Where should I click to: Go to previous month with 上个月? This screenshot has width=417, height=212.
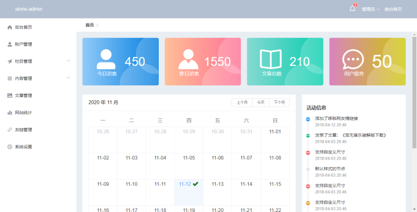[x=242, y=103]
